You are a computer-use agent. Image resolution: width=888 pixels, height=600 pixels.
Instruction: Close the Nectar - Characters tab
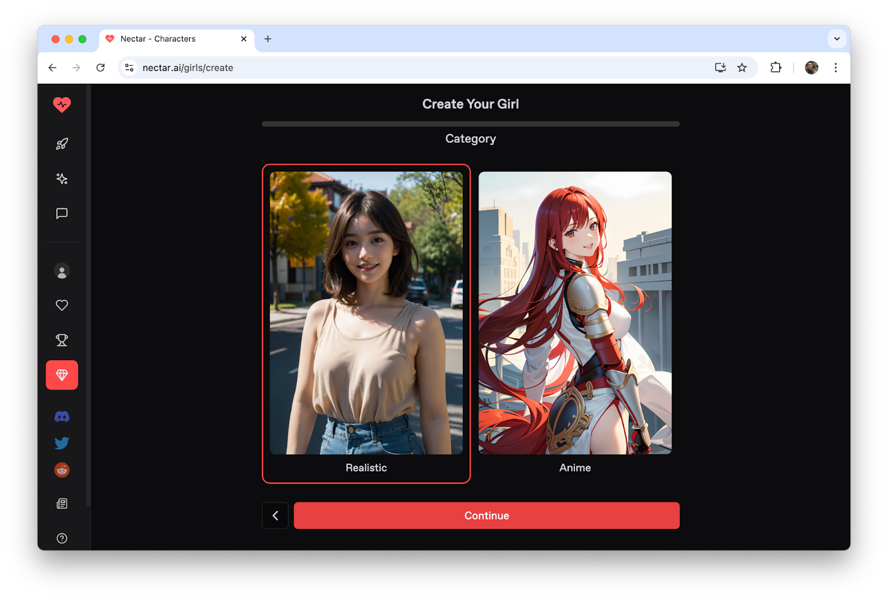tap(244, 39)
